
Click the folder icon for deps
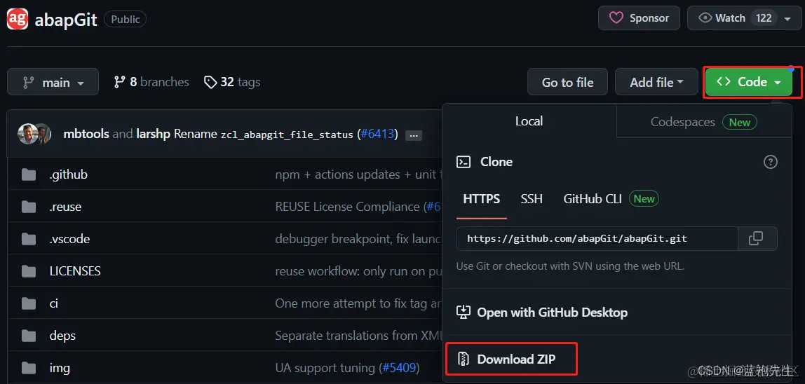(x=29, y=336)
